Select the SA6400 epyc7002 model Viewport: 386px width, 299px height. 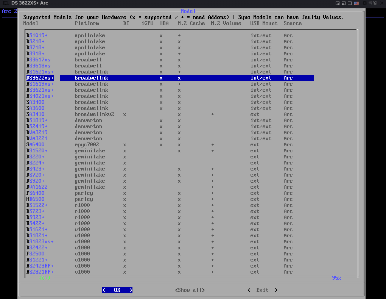(36, 144)
